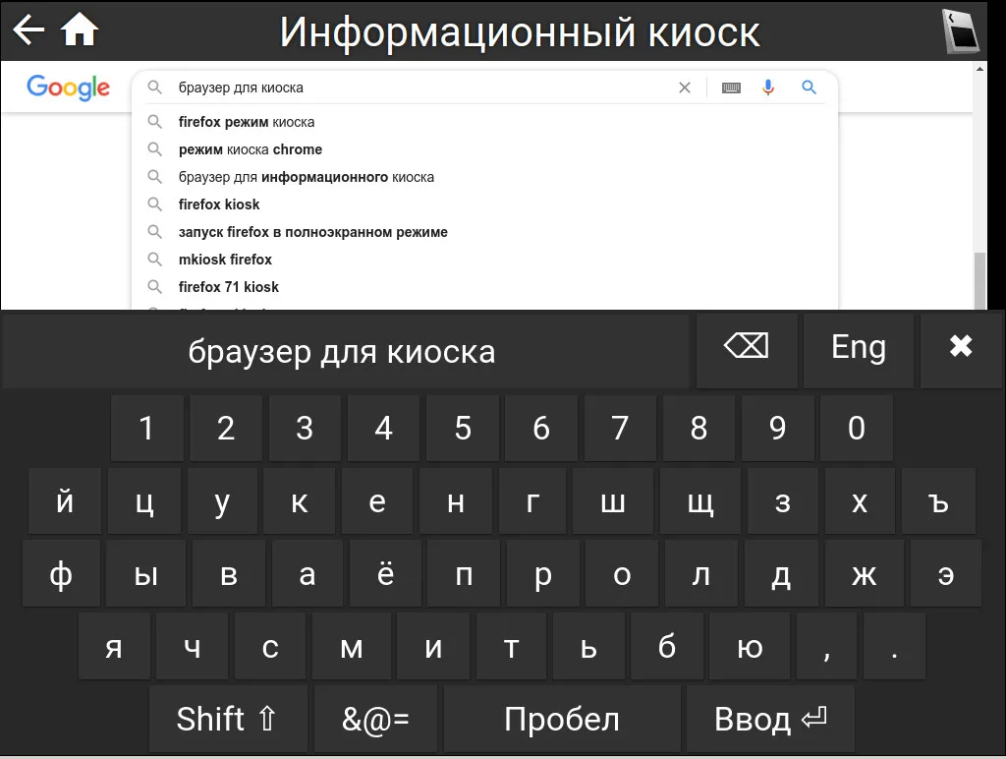This screenshot has height=759, width=1006.
Task: Tap the ч key
Action: (x=193, y=646)
